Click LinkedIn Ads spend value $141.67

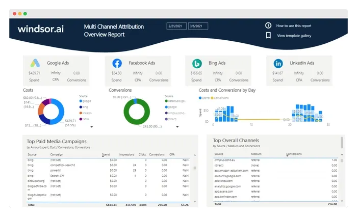(277, 73)
